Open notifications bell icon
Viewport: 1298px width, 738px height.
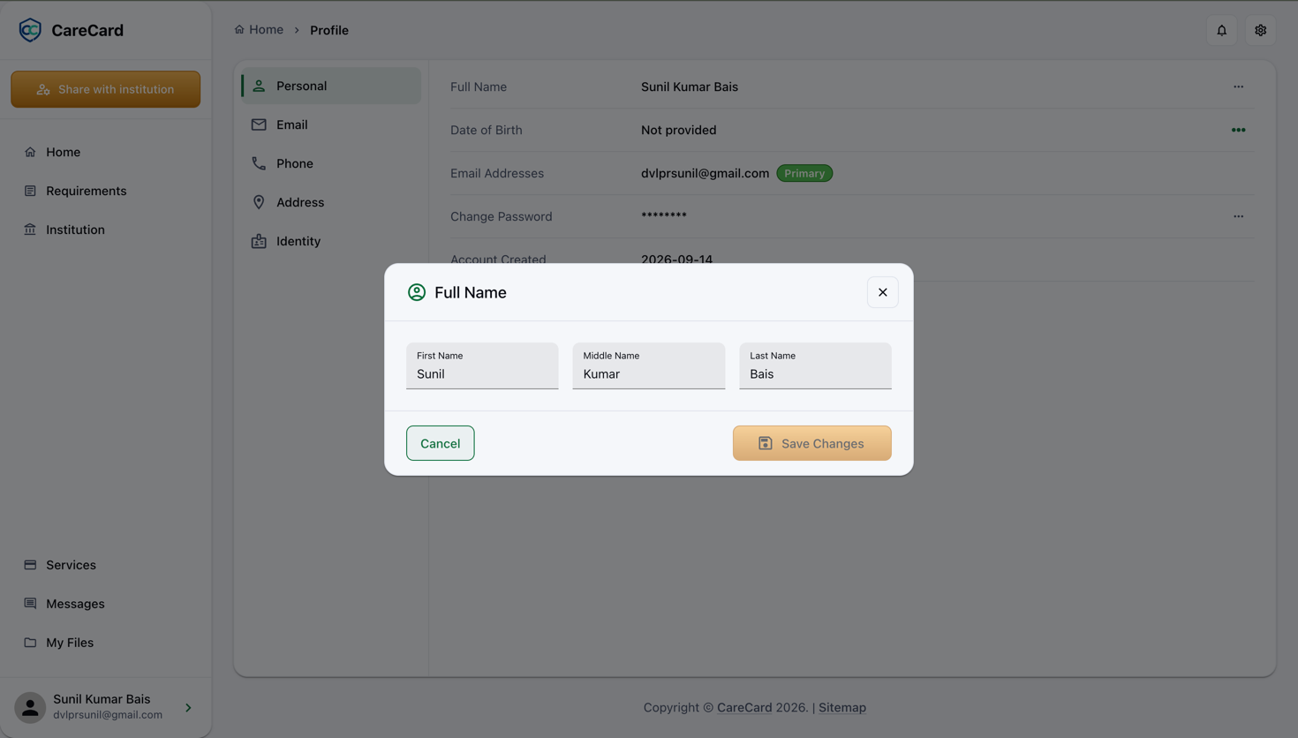tap(1222, 30)
